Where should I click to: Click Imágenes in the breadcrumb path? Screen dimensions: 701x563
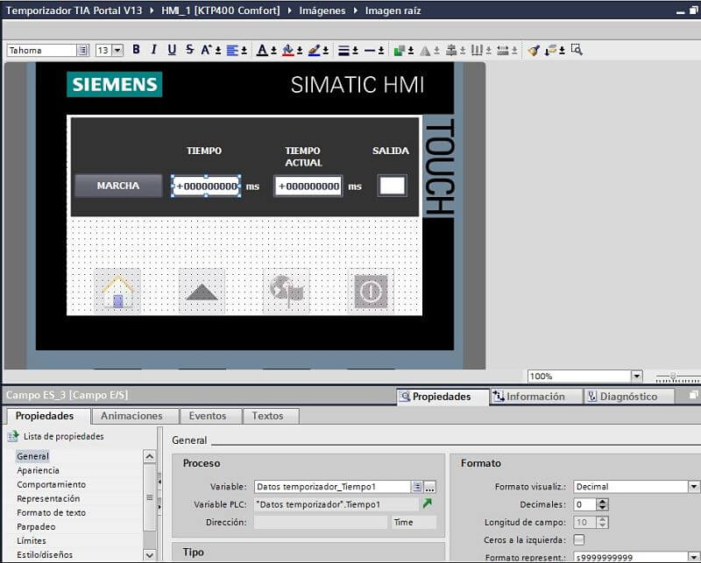click(x=322, y=11)
